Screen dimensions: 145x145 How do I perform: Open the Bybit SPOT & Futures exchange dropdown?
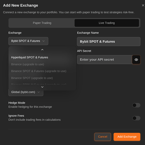(28, 41)
